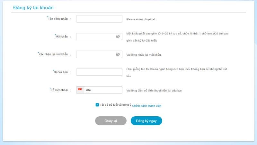Submit with Đăng ký ngay button
This screenshot has width=257, height=145.
146,121
